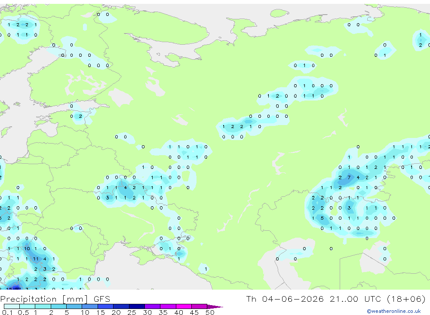Click the "Precipitation [mm] GFS" title
430x315 pixels.
[55, 299]
